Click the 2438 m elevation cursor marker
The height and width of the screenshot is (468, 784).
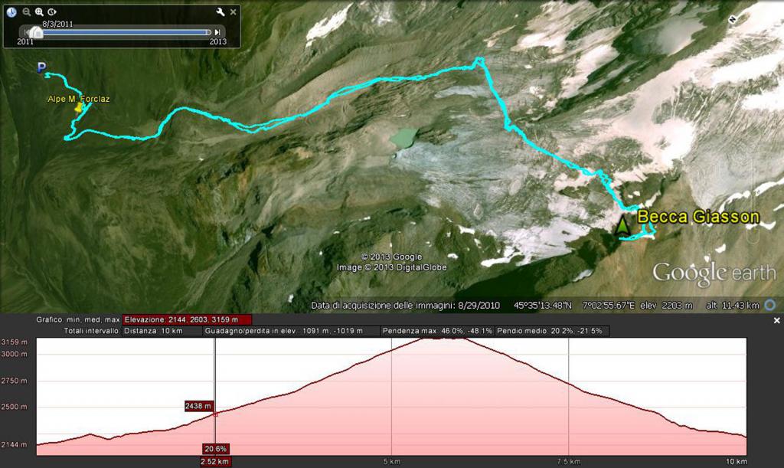pyautogui.click(x=198, y=405)
